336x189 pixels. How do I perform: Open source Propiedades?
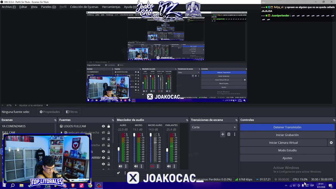pos(50,112)
